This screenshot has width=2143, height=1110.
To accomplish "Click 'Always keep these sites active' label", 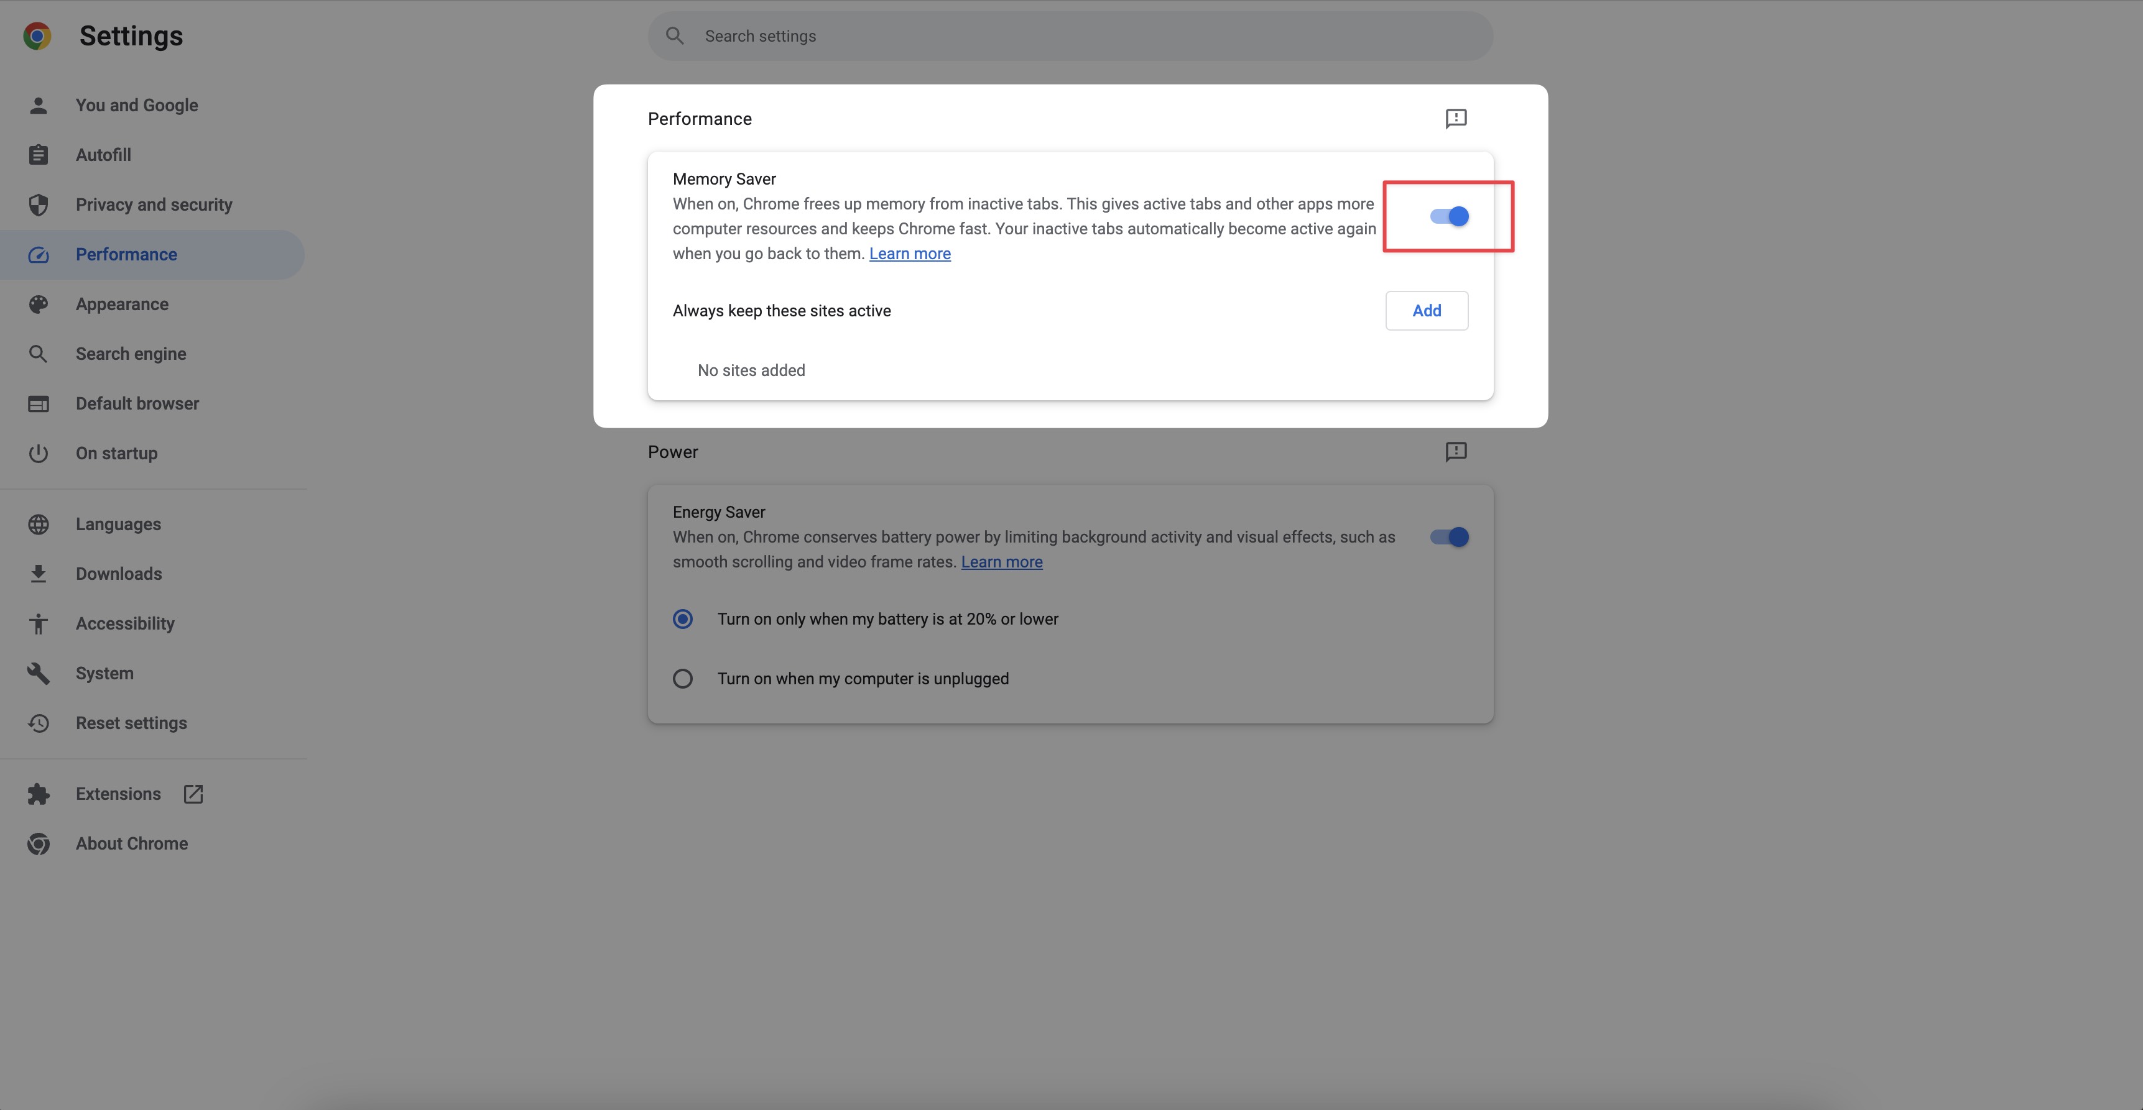I will click(x=781, y=311).
